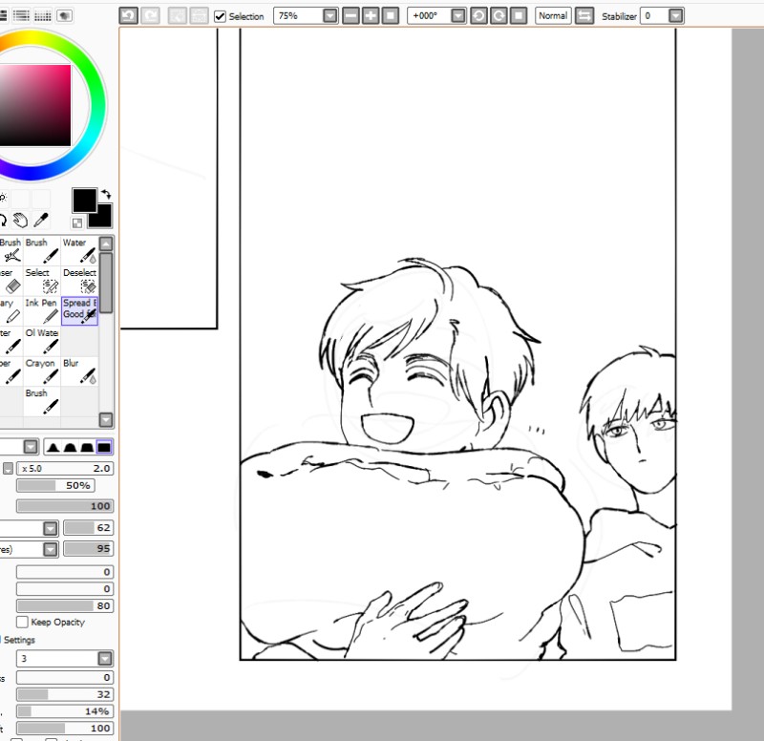This screenshot has height=741, width=764.
Task: Show the swatches panel icon
Action: [42, 15]
